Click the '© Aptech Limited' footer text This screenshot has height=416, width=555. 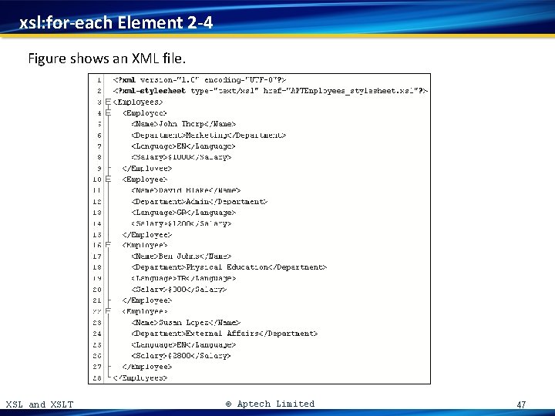pos(270,404)
